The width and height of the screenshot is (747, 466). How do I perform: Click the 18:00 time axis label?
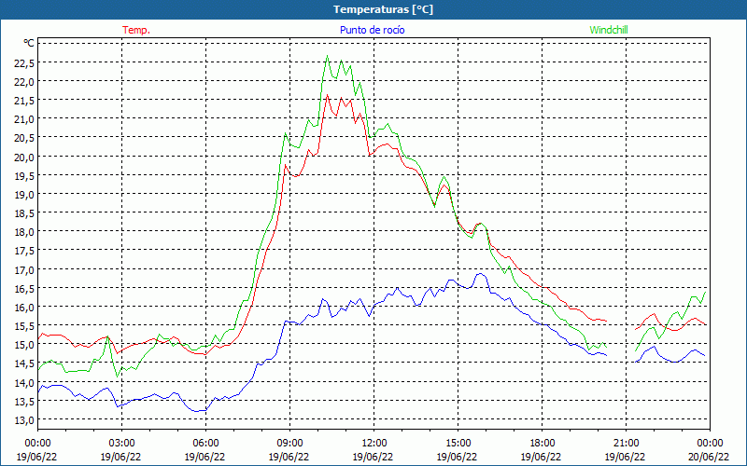point(542,443)
